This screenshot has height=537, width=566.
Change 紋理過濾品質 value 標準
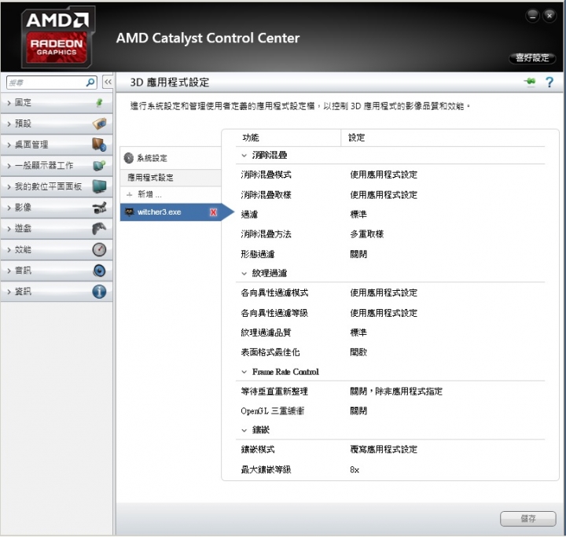358,333
